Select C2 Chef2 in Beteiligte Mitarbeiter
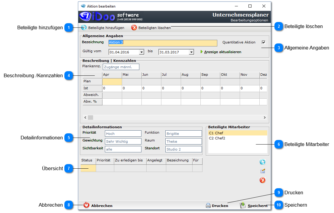 [238, 138]
